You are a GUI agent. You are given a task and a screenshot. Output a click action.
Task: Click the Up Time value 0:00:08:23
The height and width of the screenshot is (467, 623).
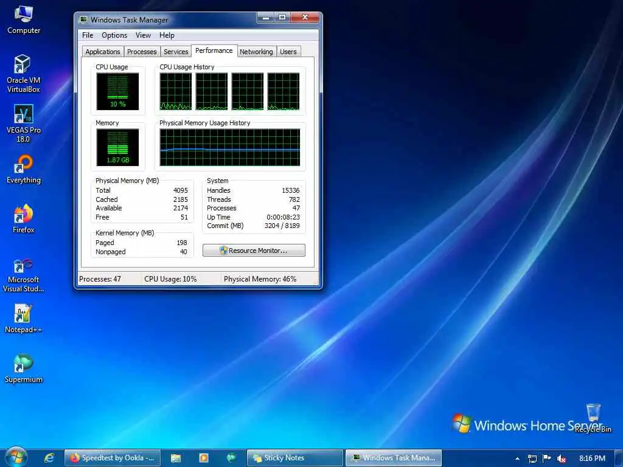283,217
